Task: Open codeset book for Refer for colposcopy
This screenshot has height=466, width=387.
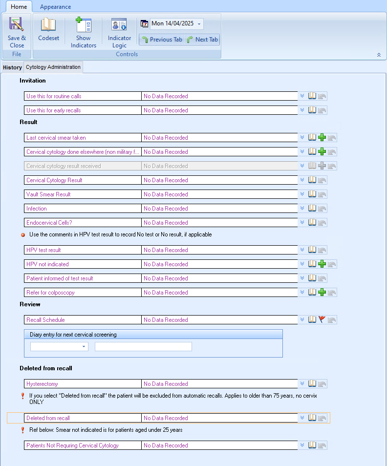Action: pos(312,293)
